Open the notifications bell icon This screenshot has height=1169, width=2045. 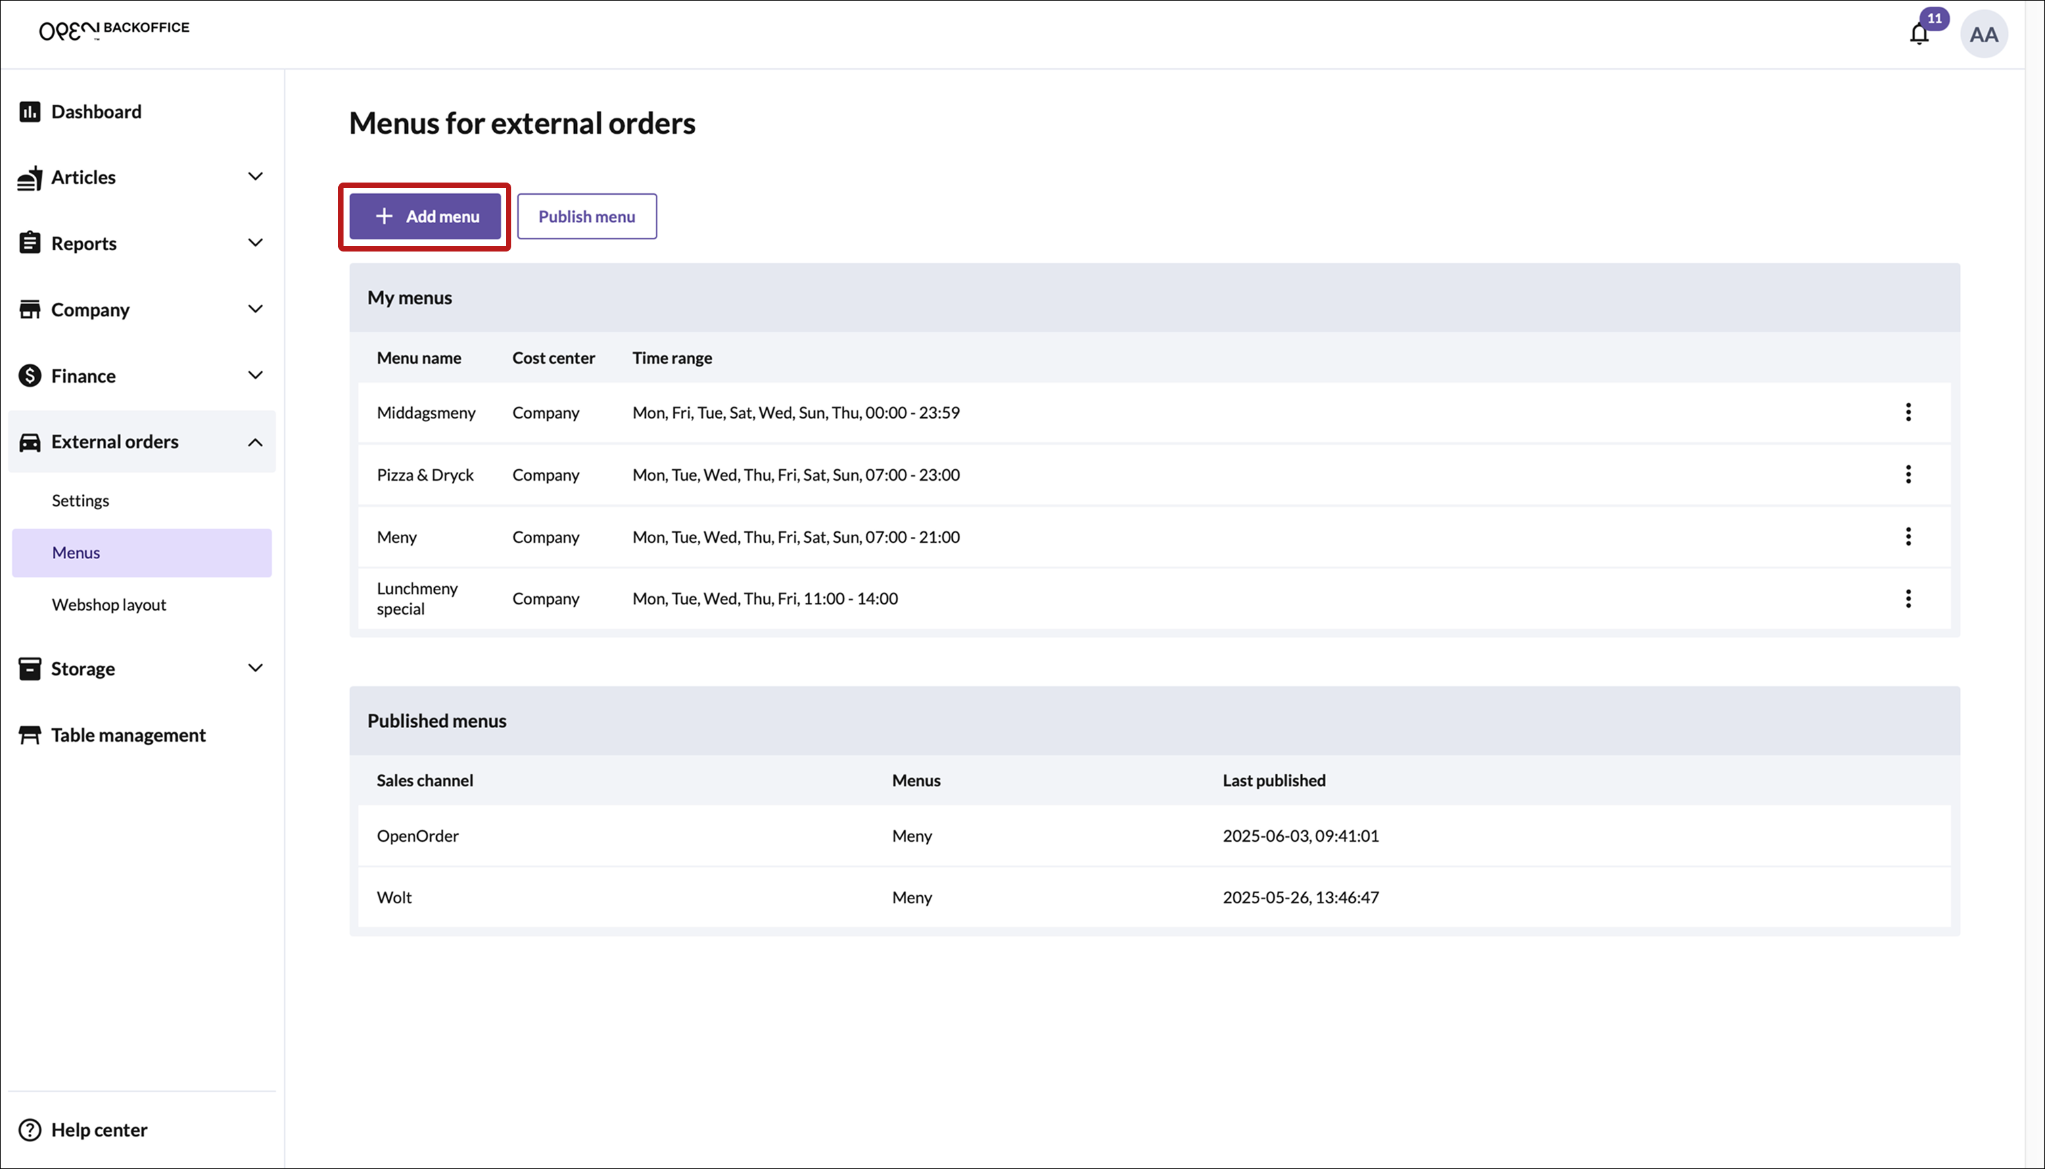point(1919,34)
